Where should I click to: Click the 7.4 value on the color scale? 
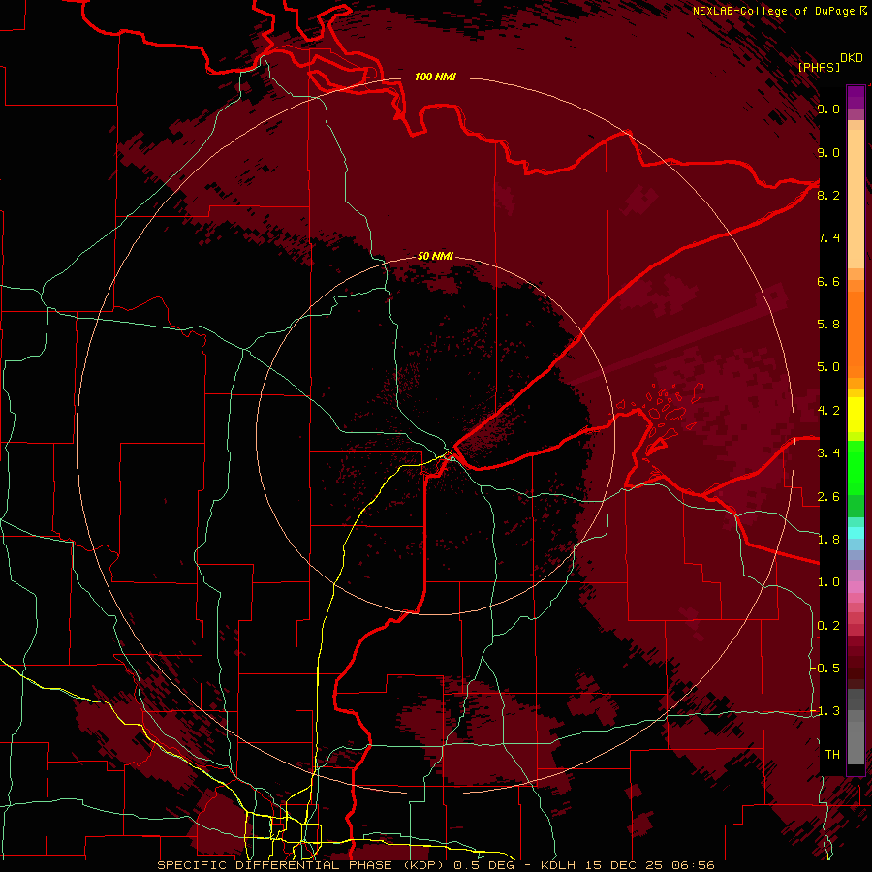coord(828,238)
